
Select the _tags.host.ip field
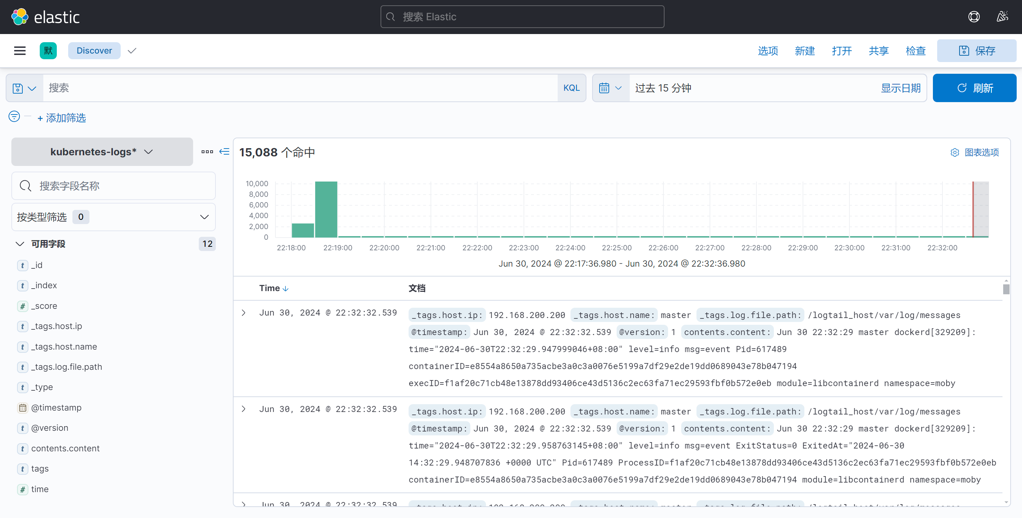tap(57, 327)
